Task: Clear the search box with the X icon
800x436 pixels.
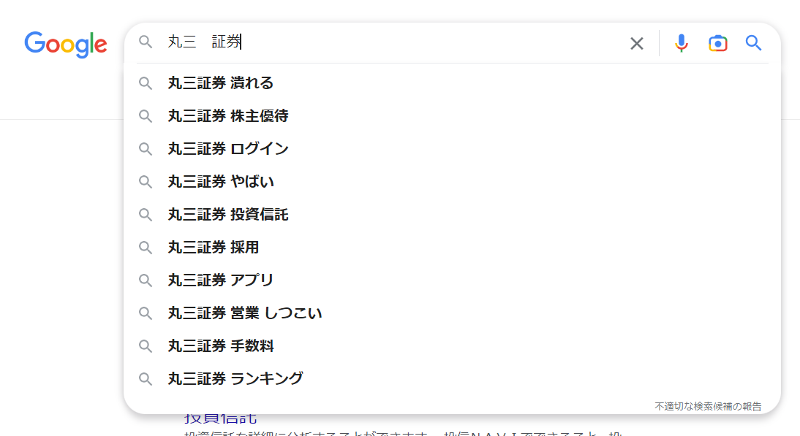Action: tap(637, 43)
